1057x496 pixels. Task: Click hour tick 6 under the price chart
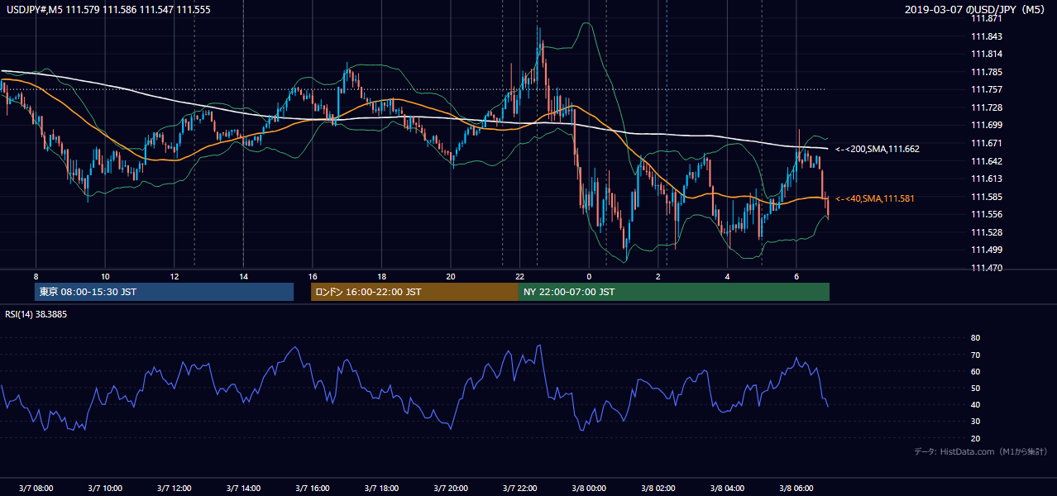[796, 276]
